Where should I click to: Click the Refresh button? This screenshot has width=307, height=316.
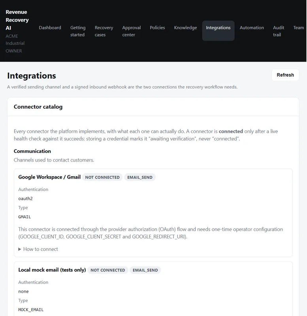(285, 75)
